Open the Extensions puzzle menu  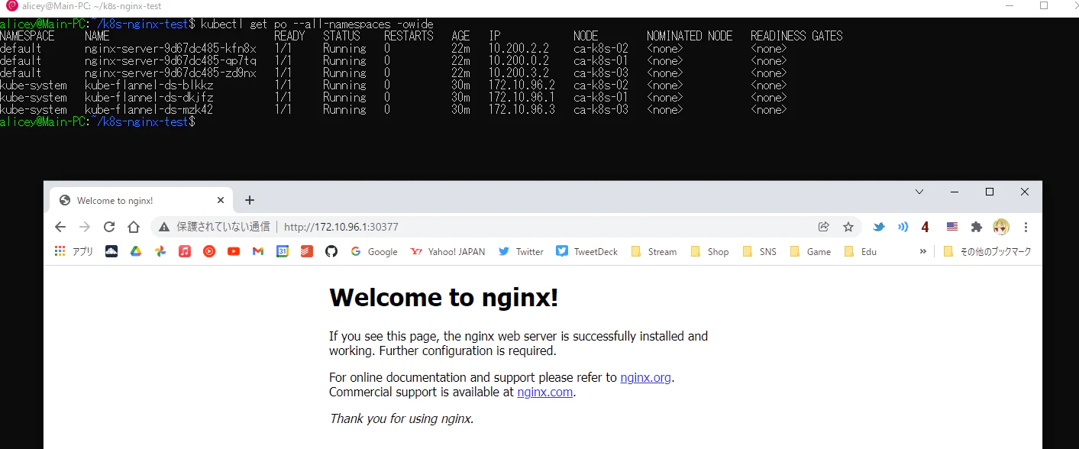976,227
